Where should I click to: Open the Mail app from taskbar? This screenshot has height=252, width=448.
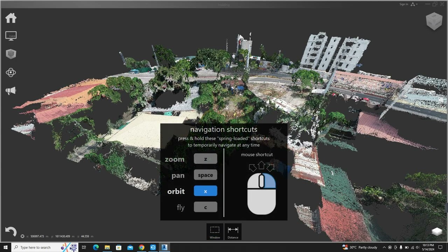point(130,247)
